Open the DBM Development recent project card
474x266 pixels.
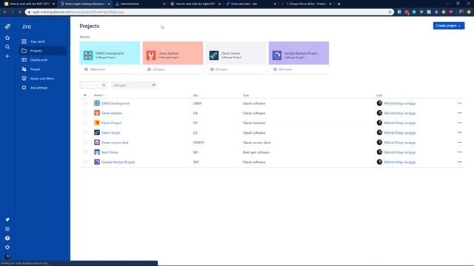click(x=110, y=53)
